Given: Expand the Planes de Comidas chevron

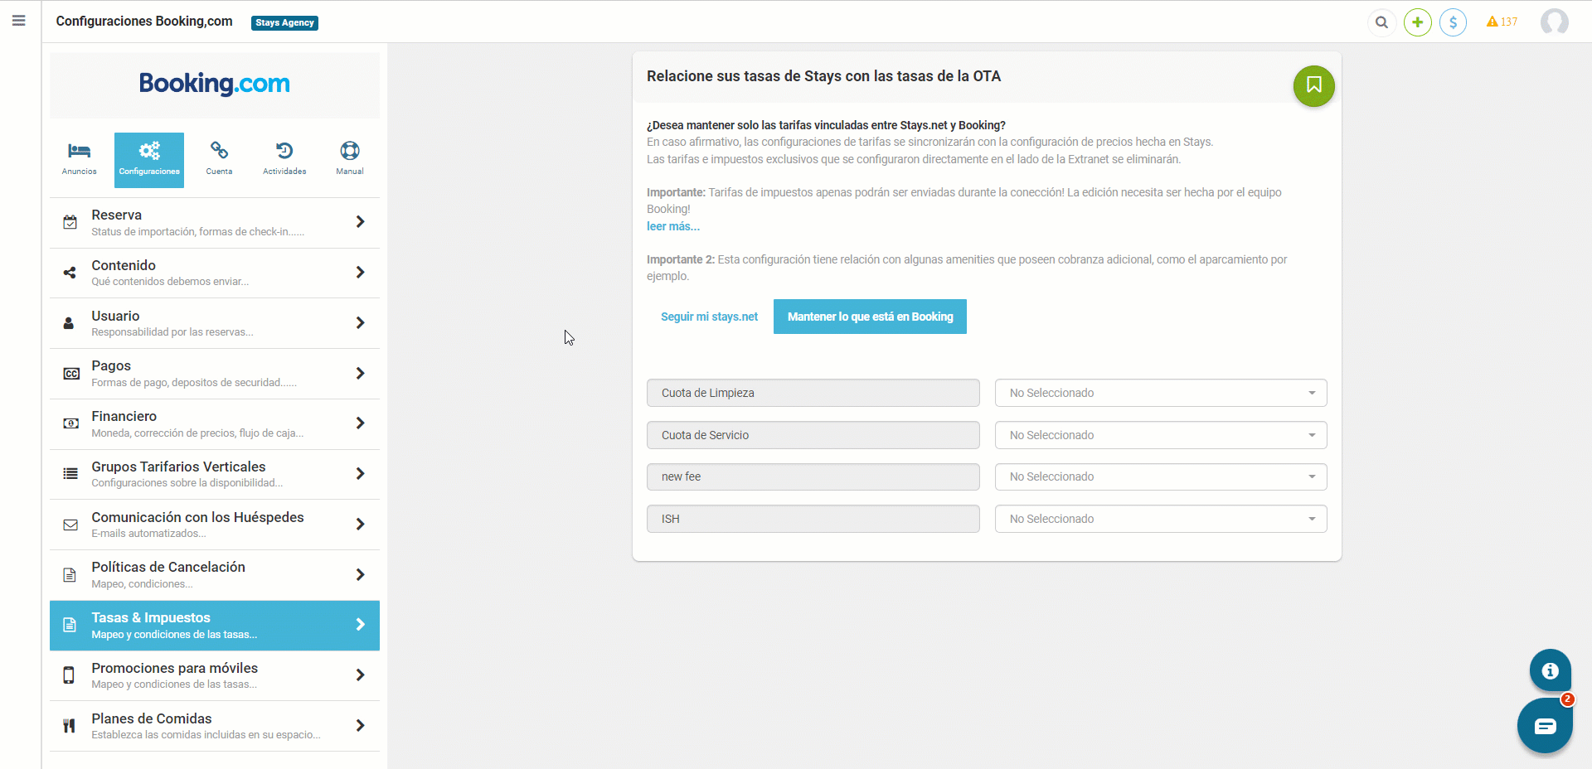Looking at the screenshot, I should click(x=360, y=726).
